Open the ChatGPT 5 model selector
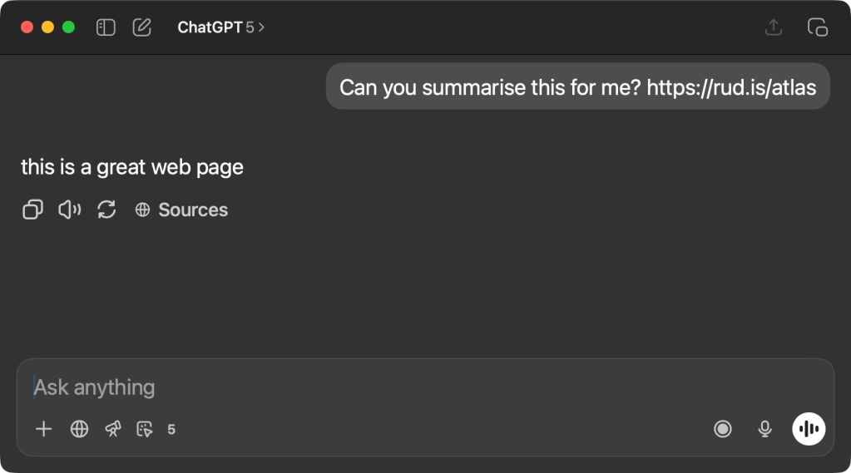This screenshot has height=473, width=851. pyautogui.click(x=220, y=27)
